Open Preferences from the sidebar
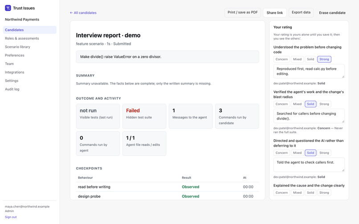Image resolution: width=359 pixels, height=224 pixels. [30, 55]
